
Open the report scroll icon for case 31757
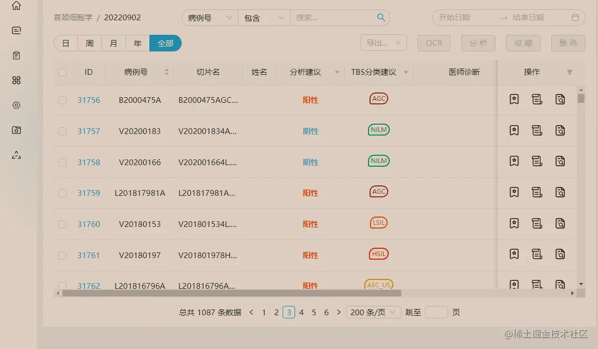[537, 130]
